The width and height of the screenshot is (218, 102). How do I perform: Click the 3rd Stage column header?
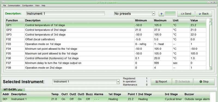[174, 94]
